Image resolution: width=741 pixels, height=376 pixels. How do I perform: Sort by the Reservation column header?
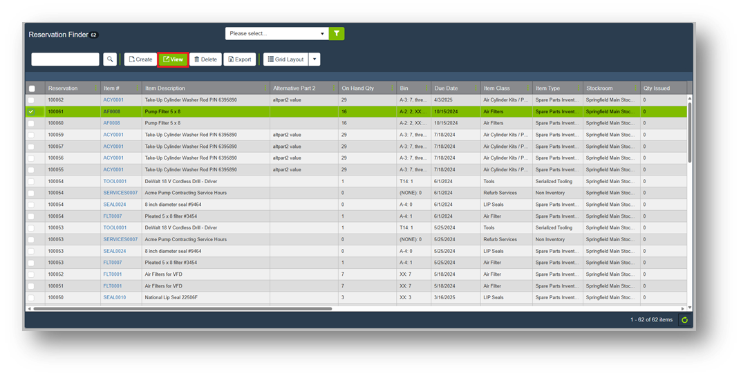[64, 88]
